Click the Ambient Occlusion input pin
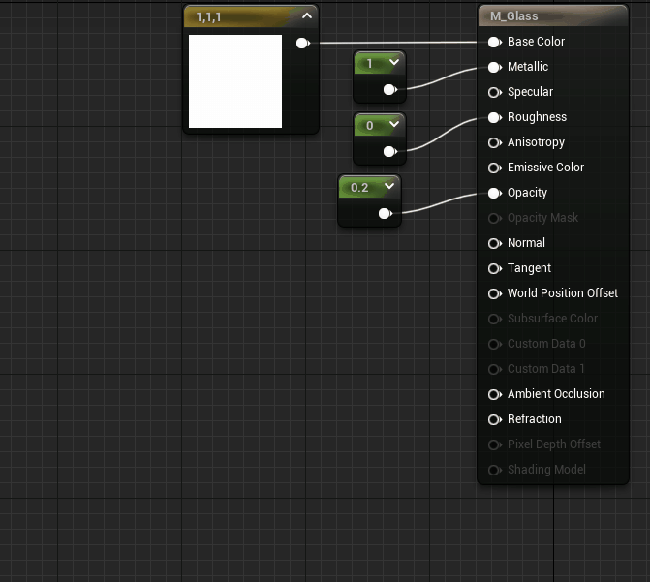 coord(495,395)
